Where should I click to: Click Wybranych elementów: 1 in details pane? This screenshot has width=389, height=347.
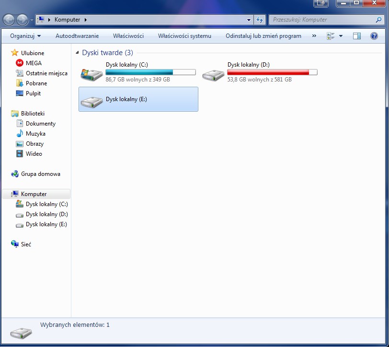tap(75, 324)
